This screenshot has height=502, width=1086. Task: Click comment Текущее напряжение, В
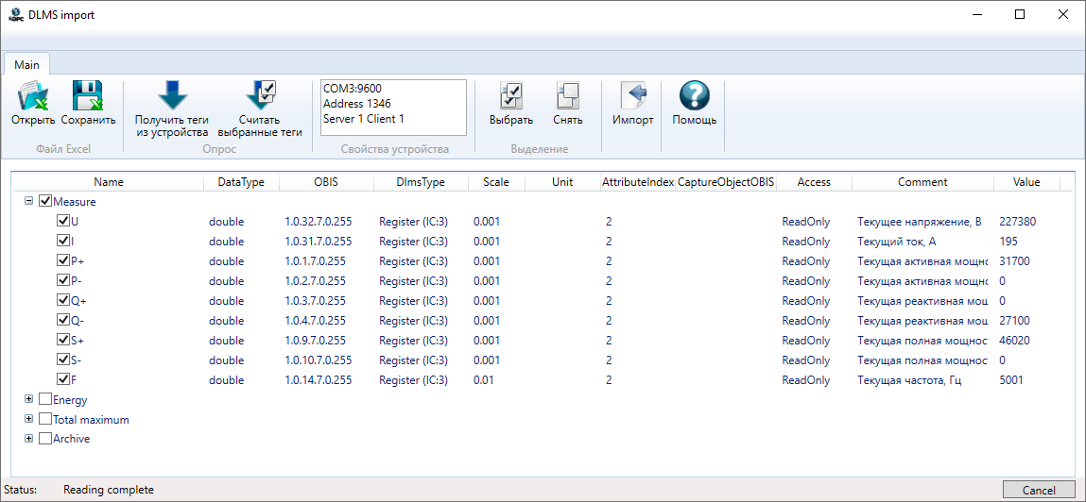click(x=920, y=221)
